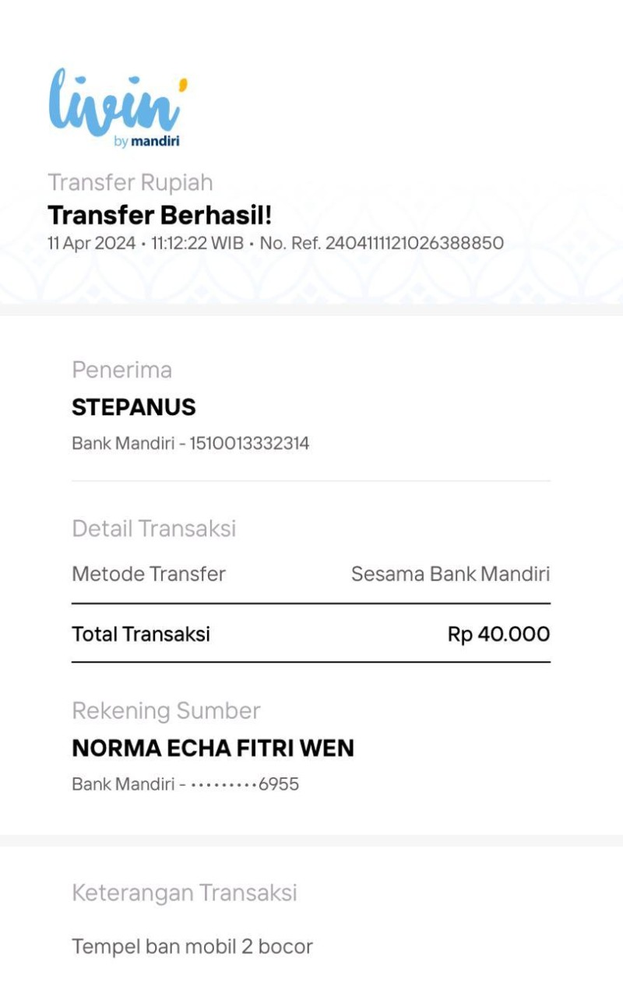Select the masked source account ending 6955
The image size is (623, 982).
click(245, 784)
